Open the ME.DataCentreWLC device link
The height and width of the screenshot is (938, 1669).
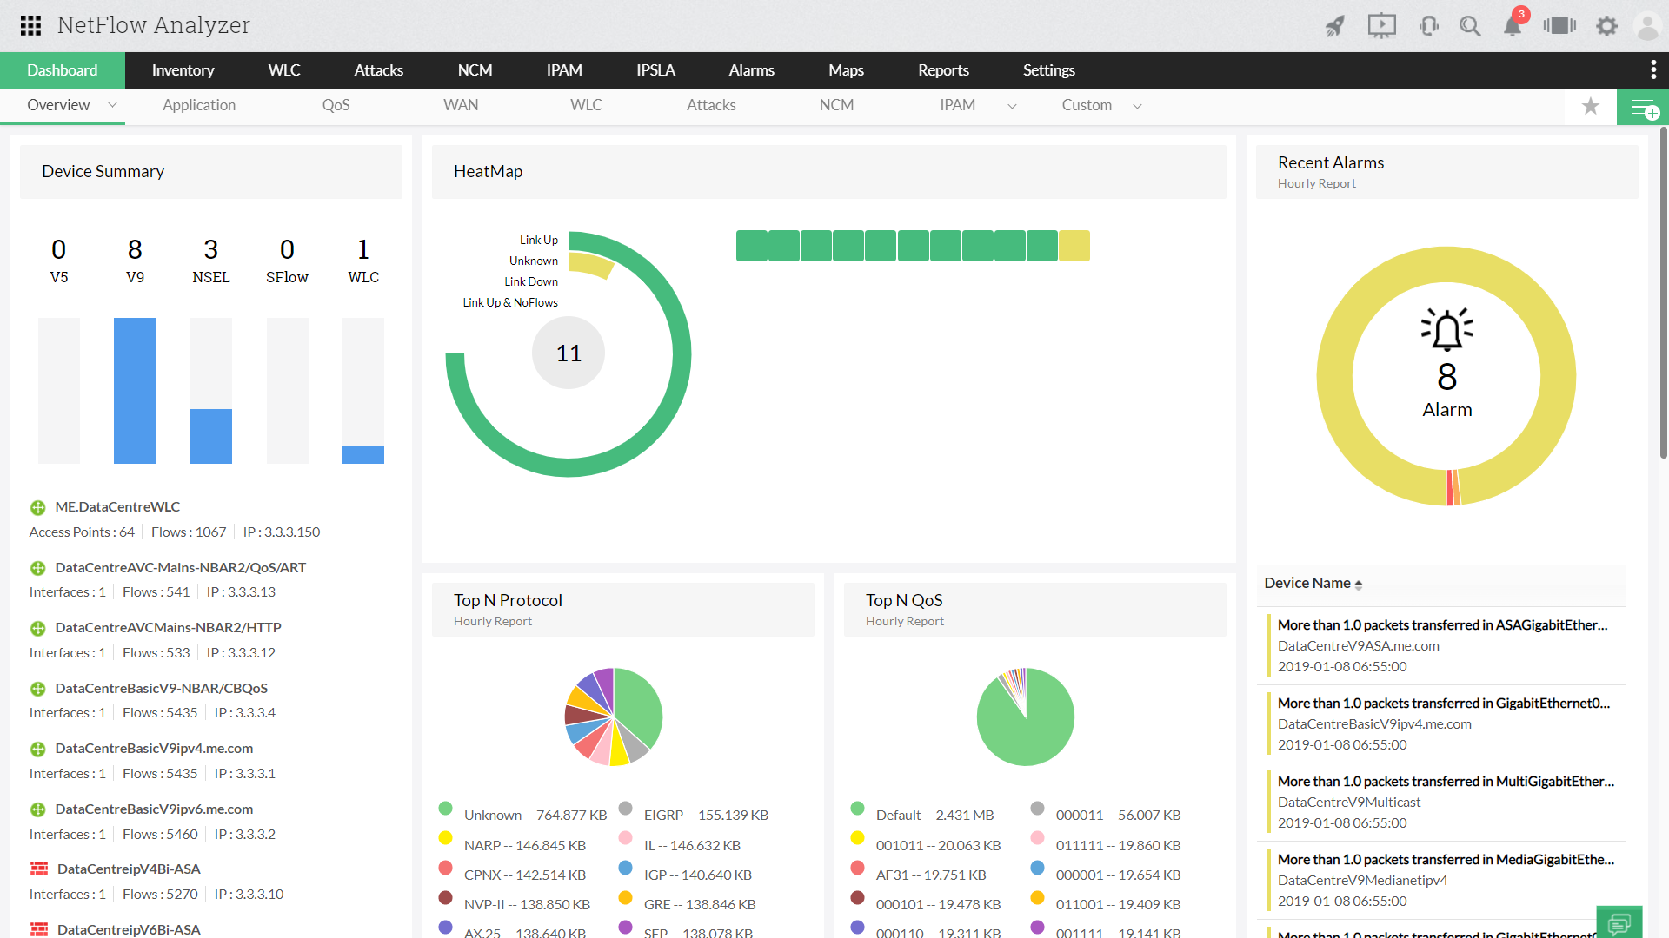[117, 506]
